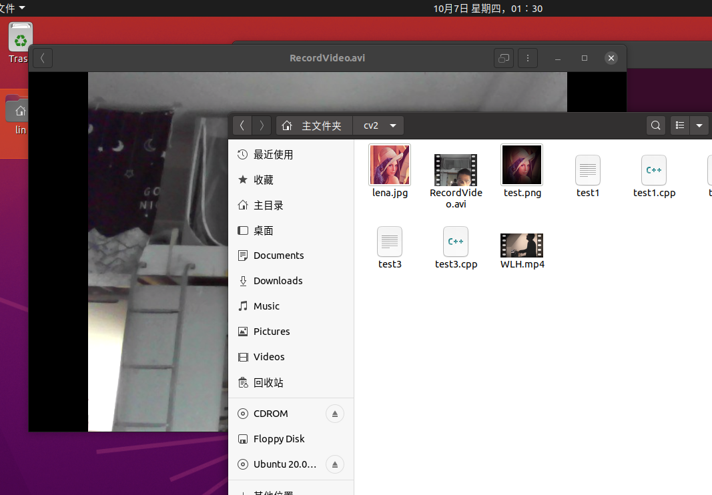Open Pictures in the sidebar
The height and width of the screenshot is (495, 712).
click(x=291, y=332)
